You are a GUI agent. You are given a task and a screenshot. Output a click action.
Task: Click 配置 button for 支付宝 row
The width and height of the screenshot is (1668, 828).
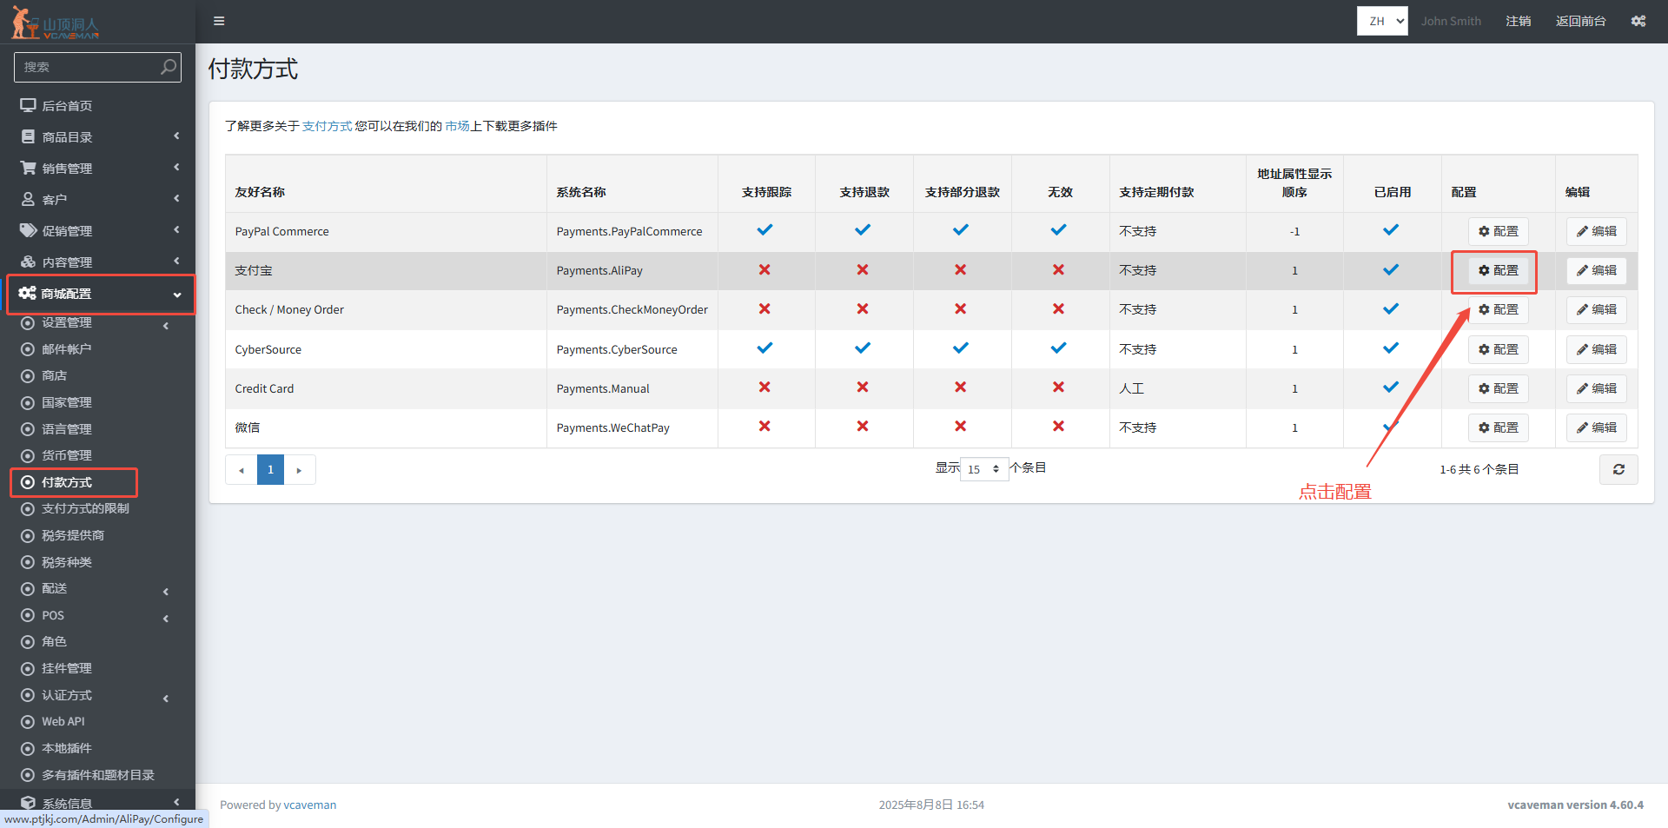tap(1498, 271)
